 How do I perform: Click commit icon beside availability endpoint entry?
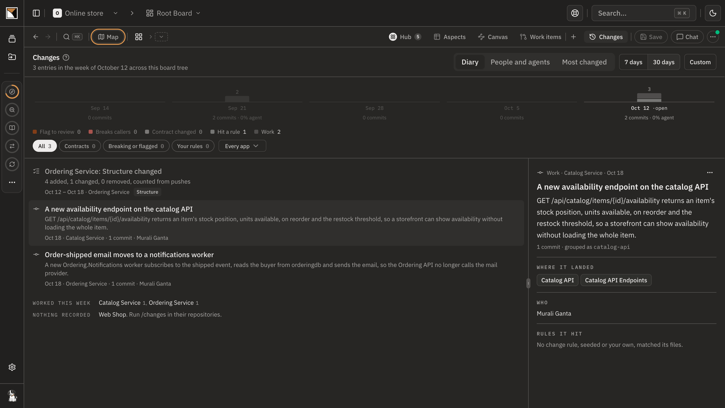click(36, 209)
